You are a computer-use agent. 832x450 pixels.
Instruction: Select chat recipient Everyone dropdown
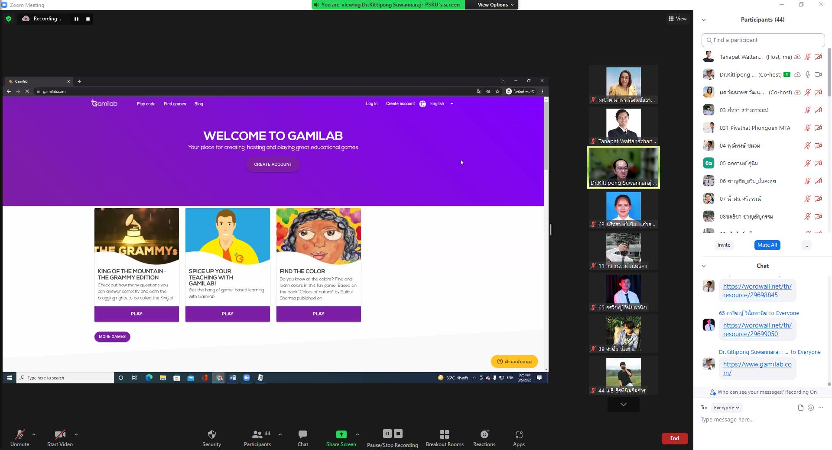726,408
